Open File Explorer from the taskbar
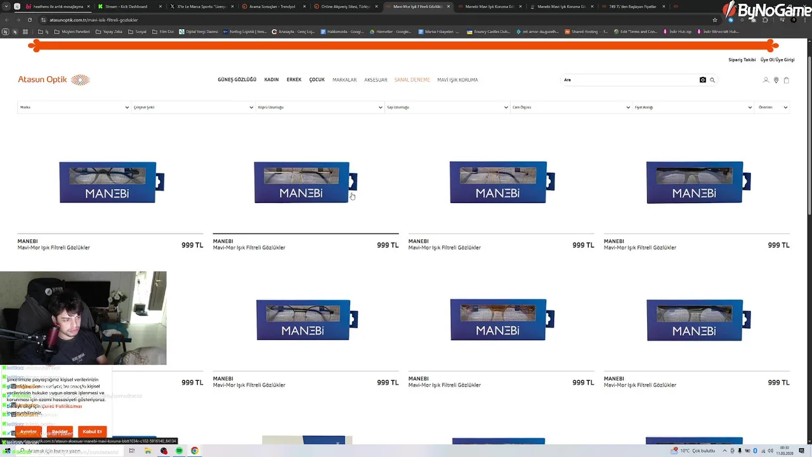 click(148, 451)
